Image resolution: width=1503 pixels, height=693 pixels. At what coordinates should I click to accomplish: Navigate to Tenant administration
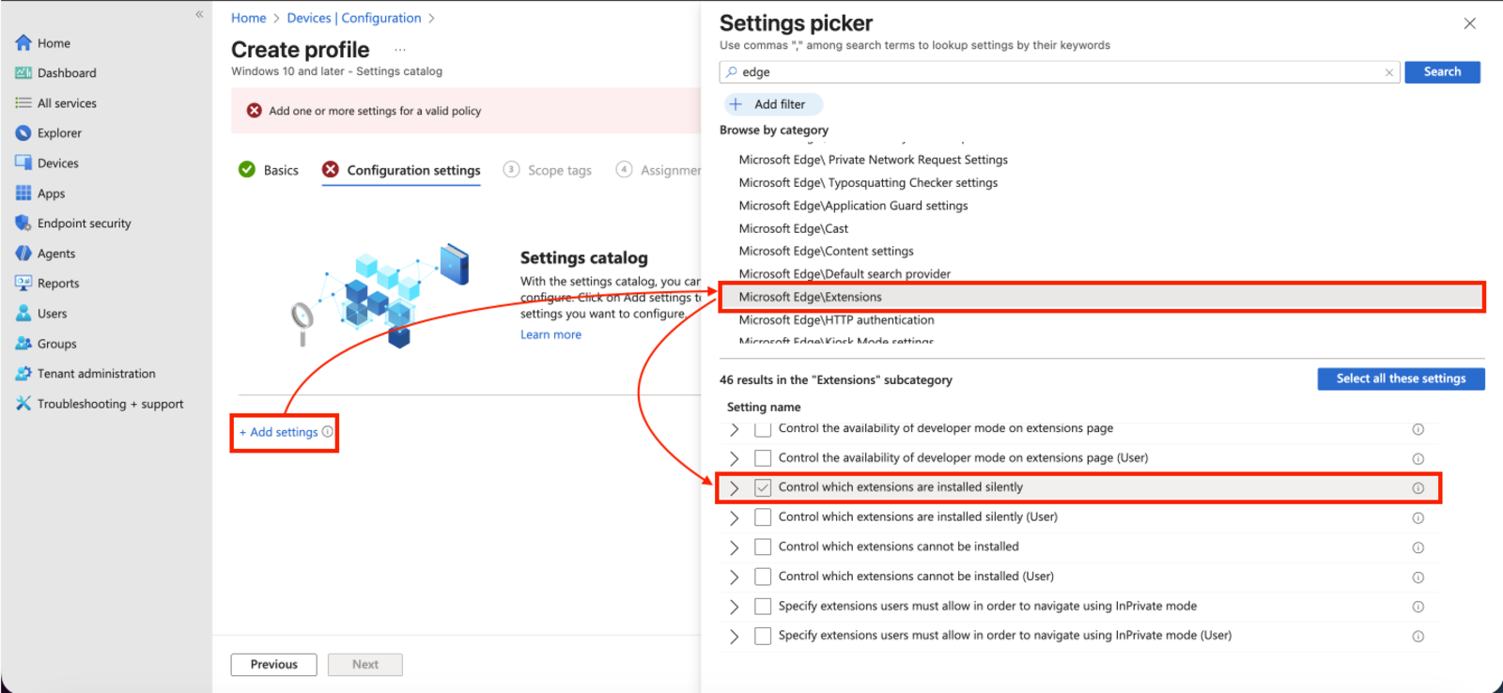[96, 373]
